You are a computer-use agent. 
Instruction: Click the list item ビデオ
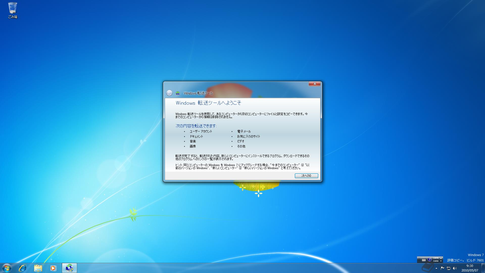(x=241, y=141)
